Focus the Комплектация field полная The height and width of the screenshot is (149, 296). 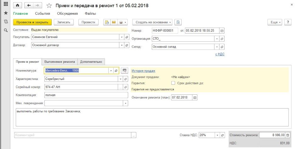pyautogui.click(x=86, y=95)
